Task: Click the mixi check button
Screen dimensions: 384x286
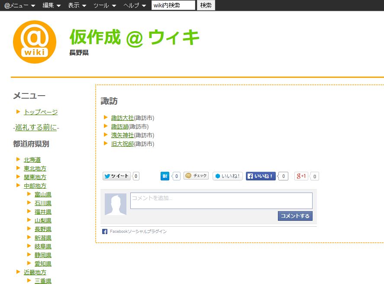Action: [x=196, y=176]
